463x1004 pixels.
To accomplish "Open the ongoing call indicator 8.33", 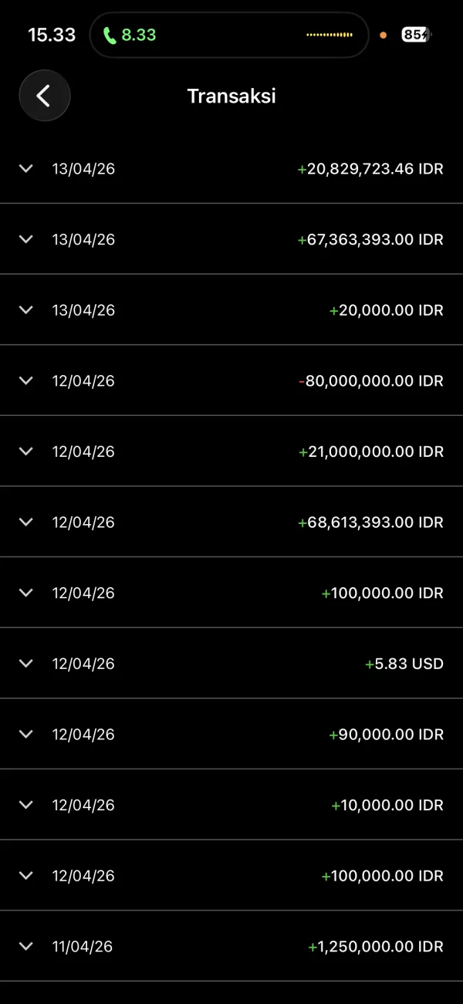I will pos(130,35).
